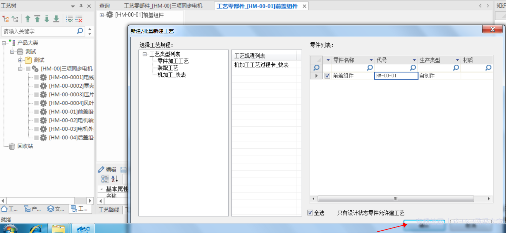Switch to the 查询 tab
This screenshot has height=233, width=506.
point(105,6)
